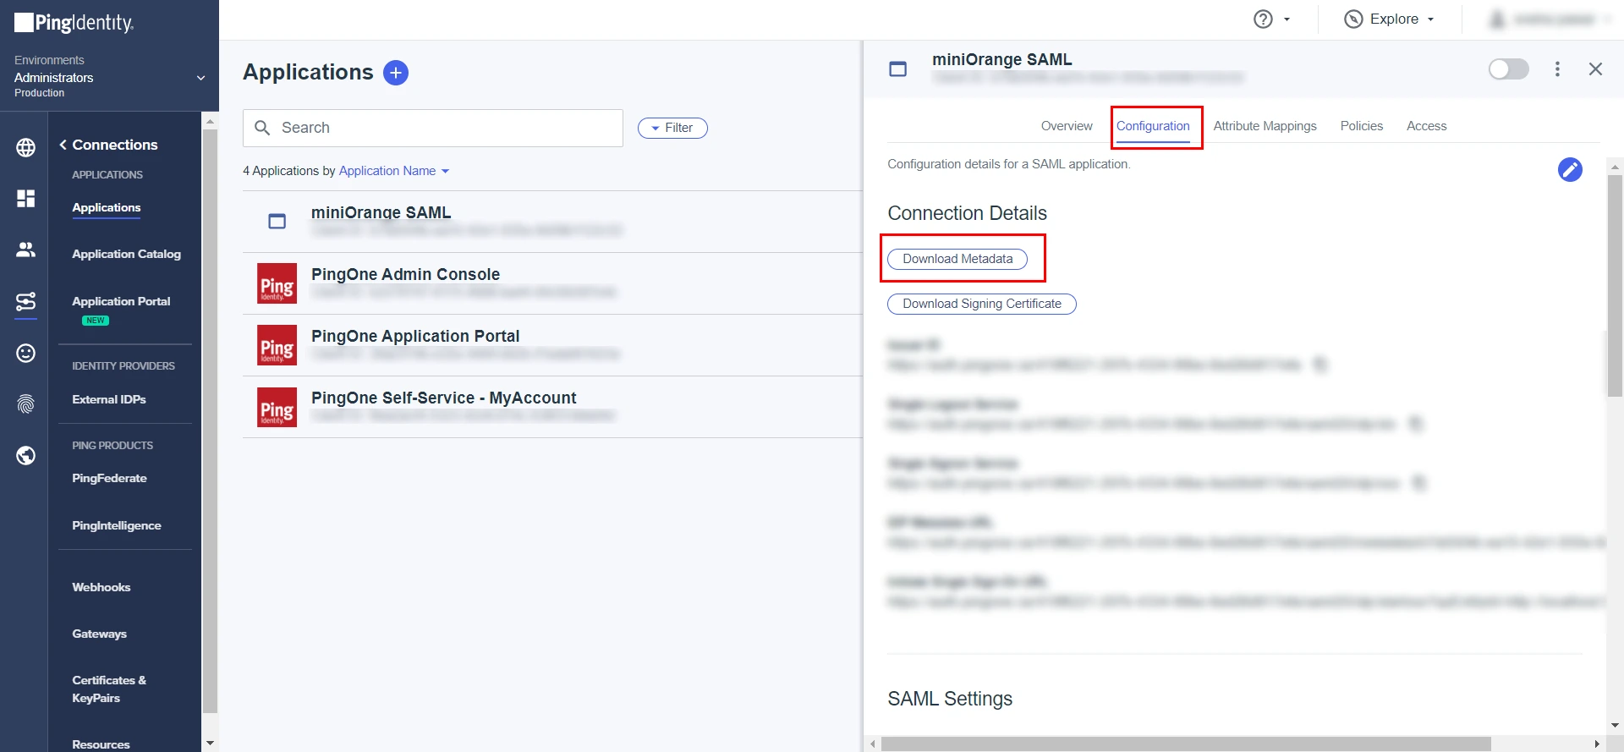Toggle the miniOrange SAML application enabled switch
Viewport: 1624px width, 752px height.
1508,69
